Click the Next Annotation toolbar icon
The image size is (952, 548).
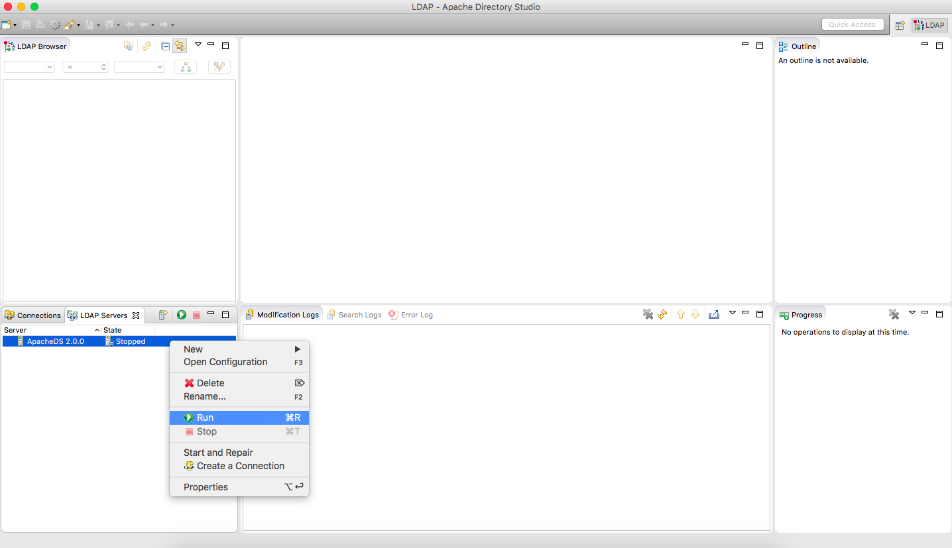point(89,25)
